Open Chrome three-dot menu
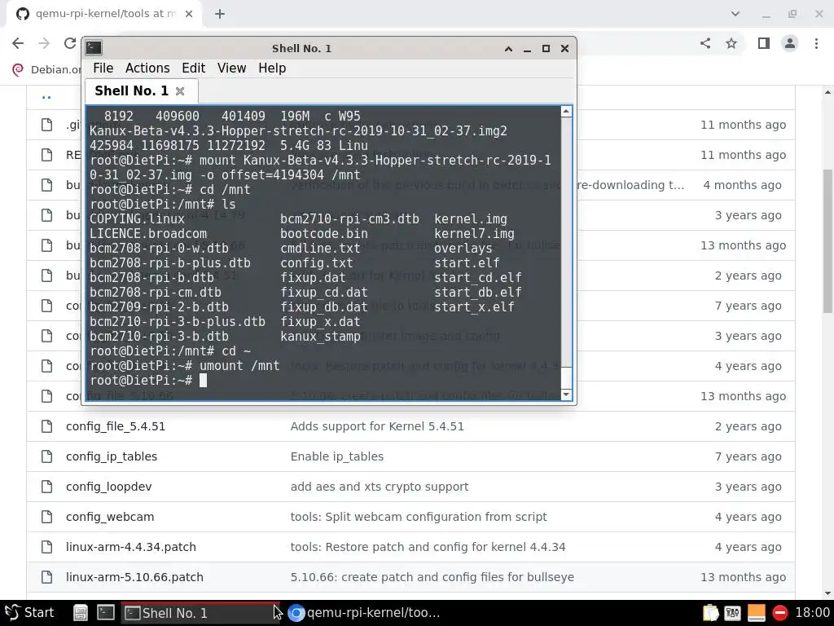This screenshot has height=626, width=834. [816, 43]
